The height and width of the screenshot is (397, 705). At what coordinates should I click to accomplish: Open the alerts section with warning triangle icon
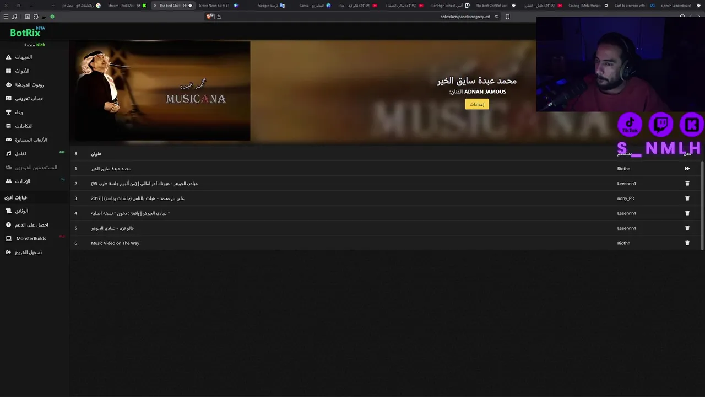8,57
